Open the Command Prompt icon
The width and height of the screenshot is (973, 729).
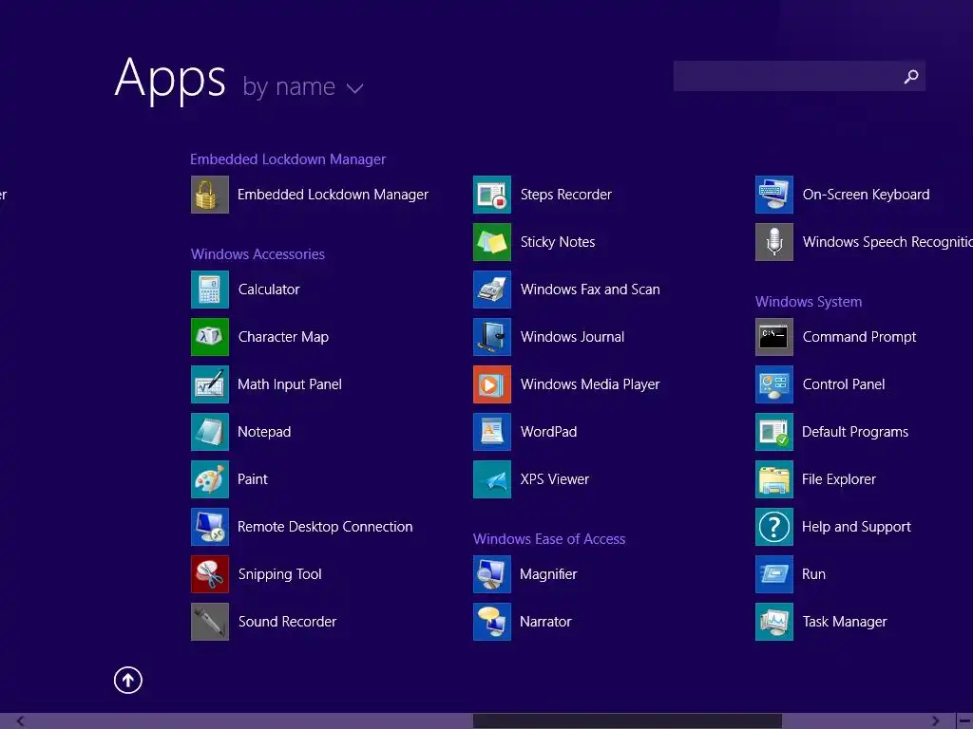pyautogui.click(x=774, y=337)
